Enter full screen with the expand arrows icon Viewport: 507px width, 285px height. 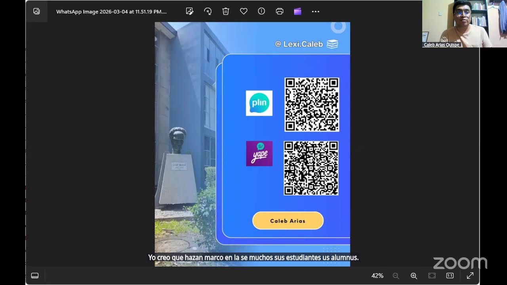tap(470, 275)
